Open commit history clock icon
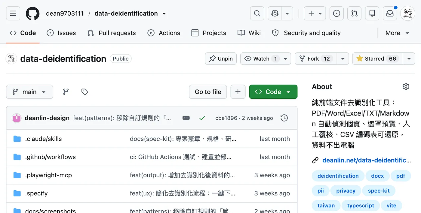This screenshot has height=213, width=421. 284,118
